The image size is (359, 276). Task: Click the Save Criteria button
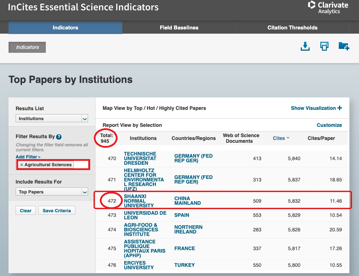coord(56,210)
